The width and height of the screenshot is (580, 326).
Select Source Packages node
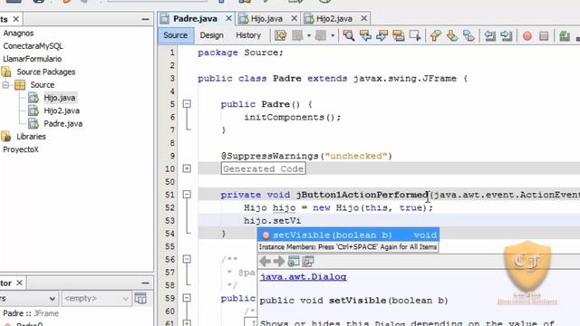pyautogui.click(x=46, y=72)
